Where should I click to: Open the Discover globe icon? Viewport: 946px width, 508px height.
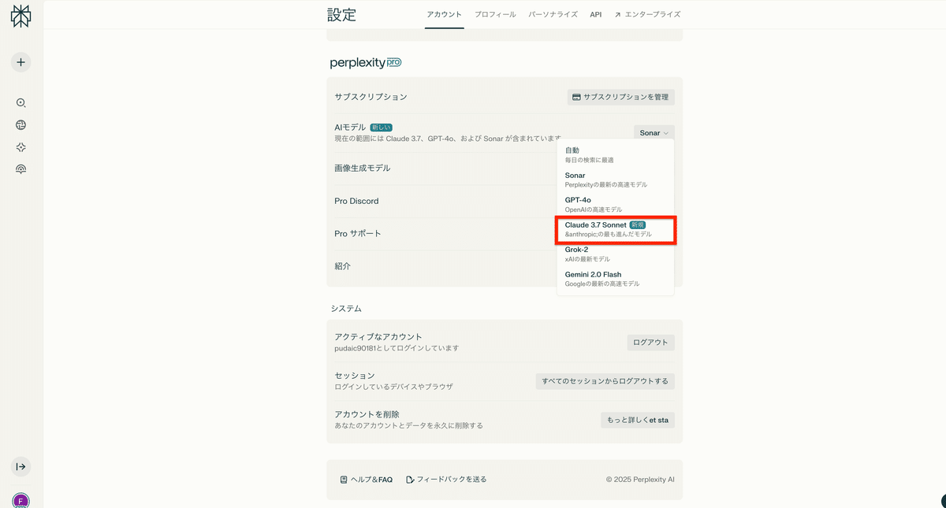[x=20, y=125]
